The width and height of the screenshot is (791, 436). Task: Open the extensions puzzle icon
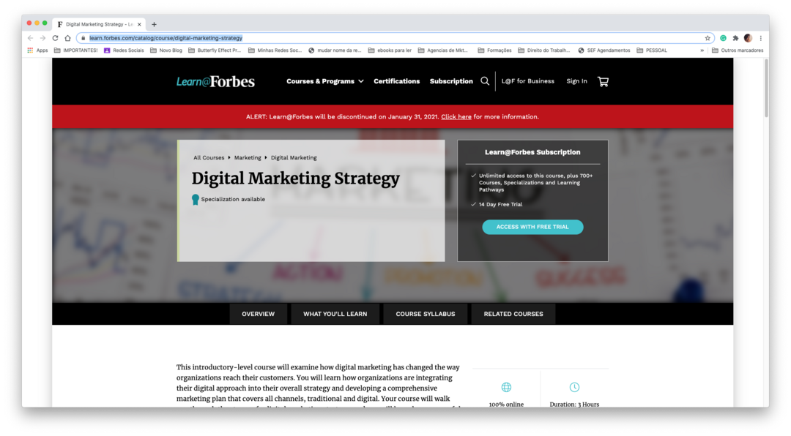point(735,38)
